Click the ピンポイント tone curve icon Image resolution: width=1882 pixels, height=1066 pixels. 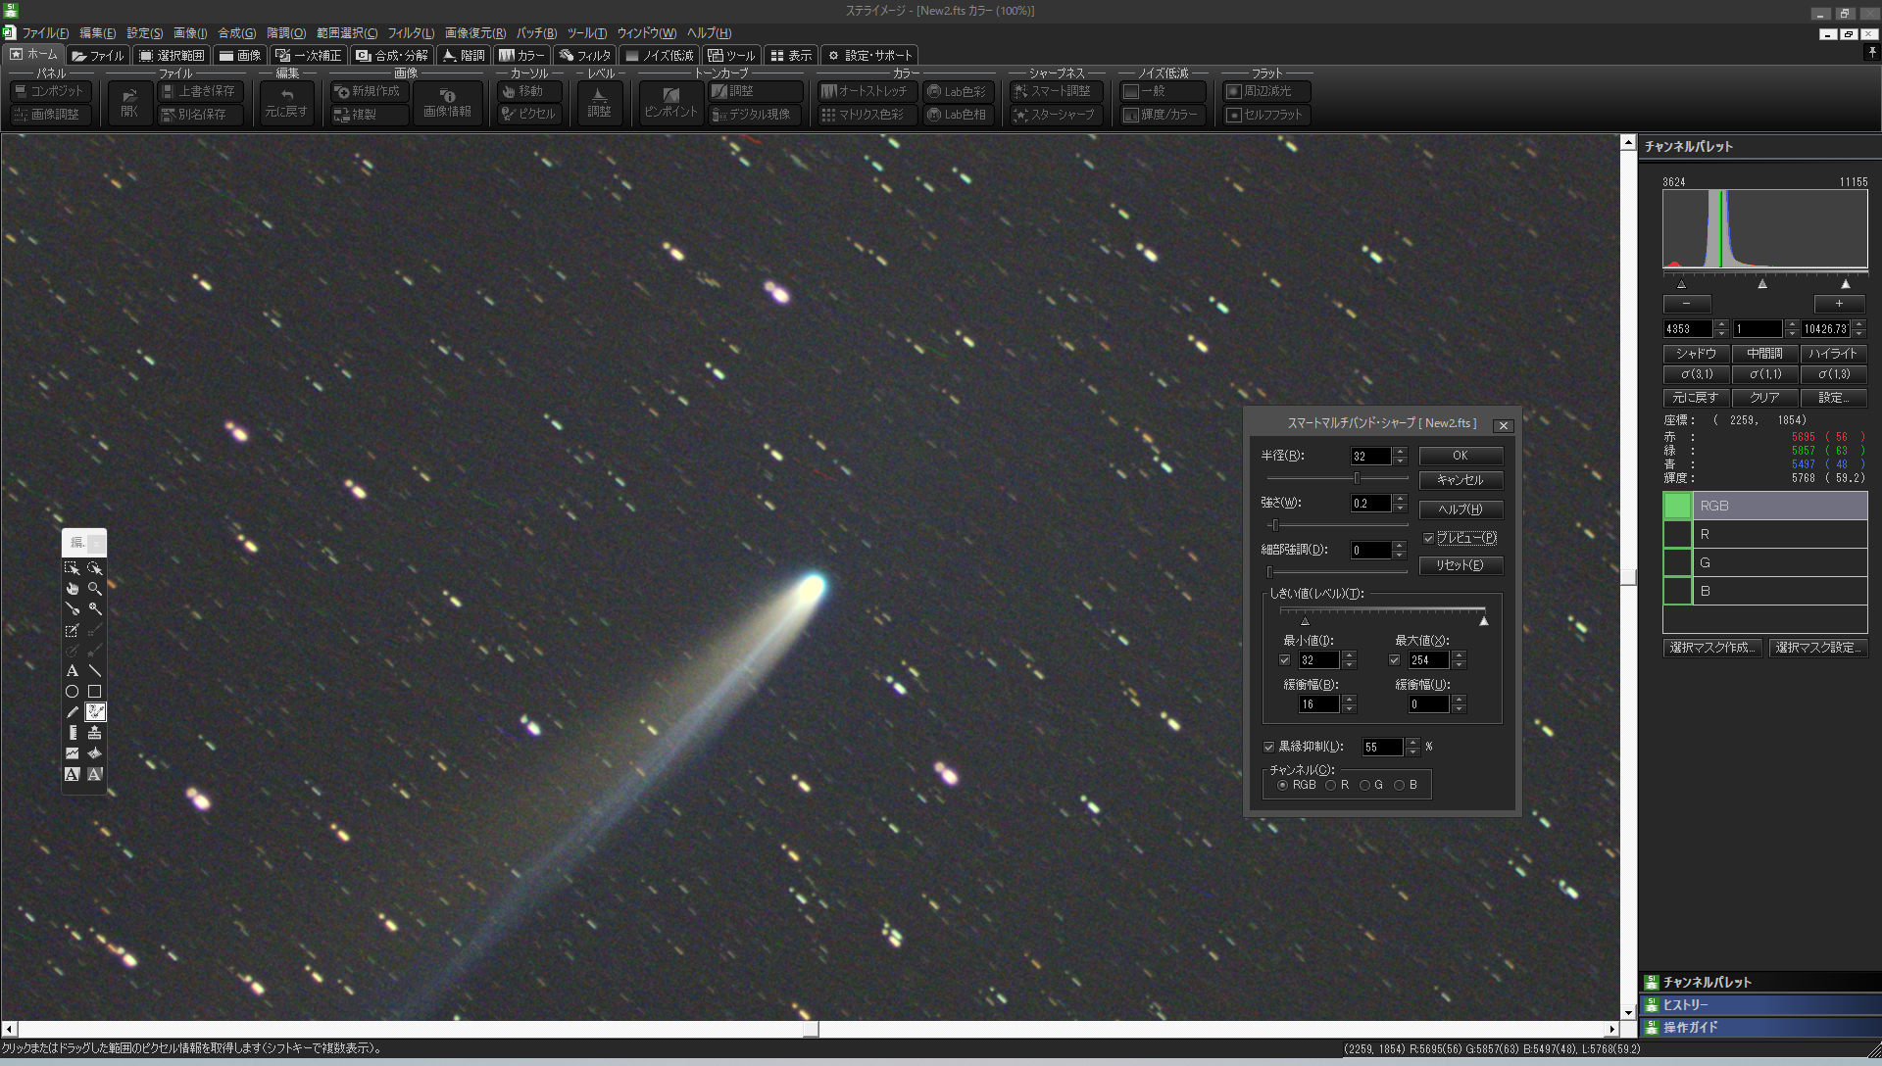pyautogui.click(x=670, y=102)
